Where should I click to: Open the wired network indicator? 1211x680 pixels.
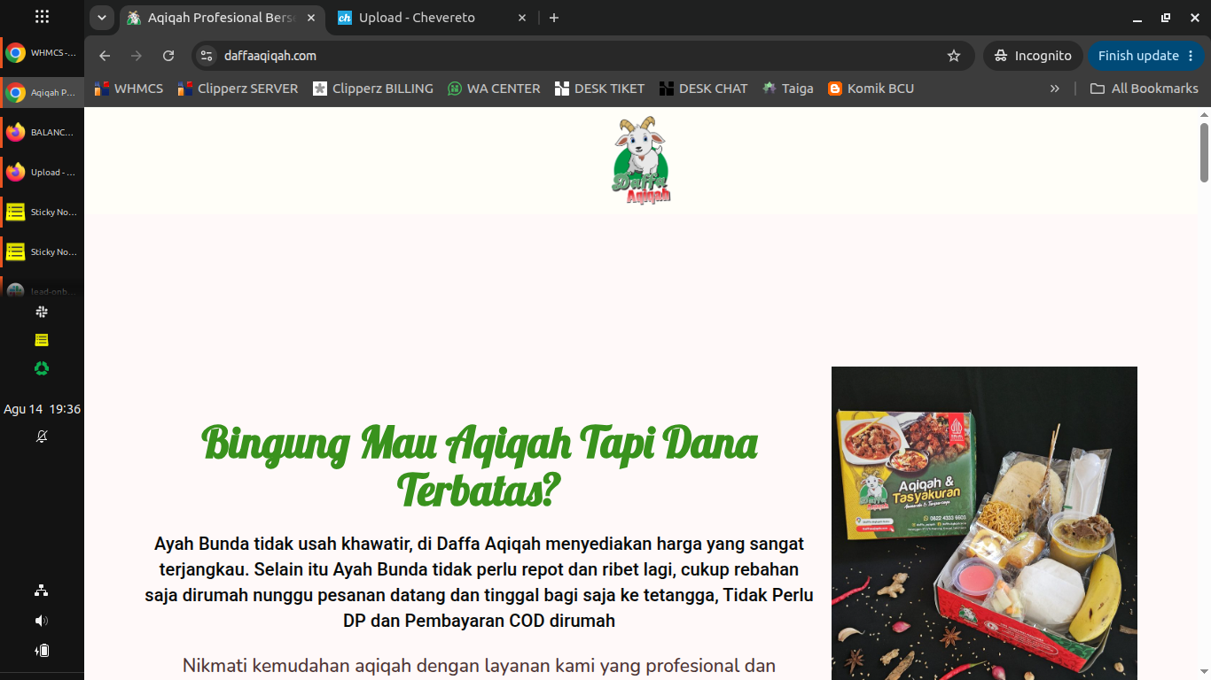click(x=42, y=591)
